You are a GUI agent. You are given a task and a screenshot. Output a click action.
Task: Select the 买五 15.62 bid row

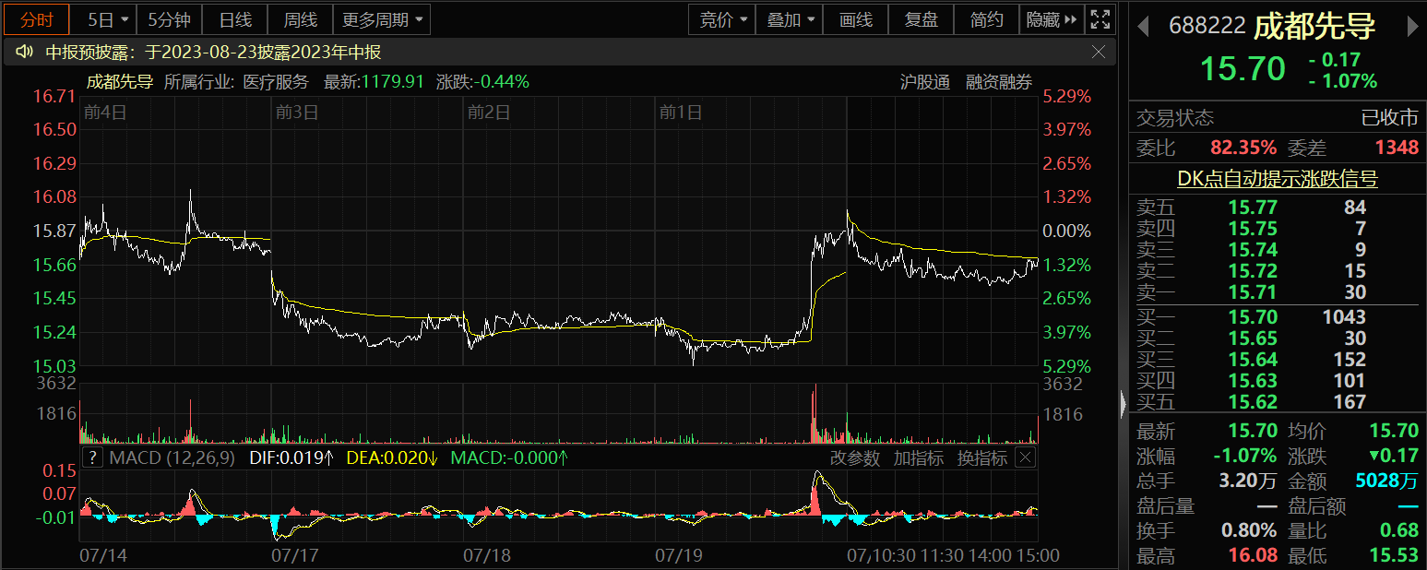1278,401
